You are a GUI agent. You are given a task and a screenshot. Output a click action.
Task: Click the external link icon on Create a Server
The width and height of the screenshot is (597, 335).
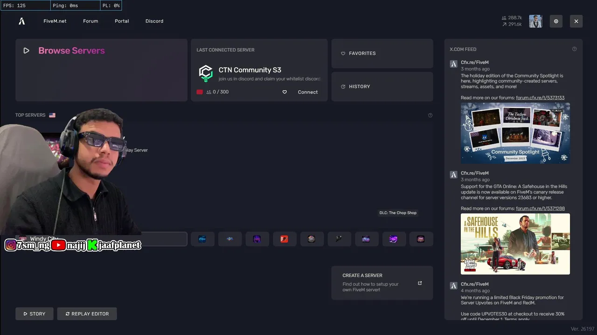pos(420,283)
